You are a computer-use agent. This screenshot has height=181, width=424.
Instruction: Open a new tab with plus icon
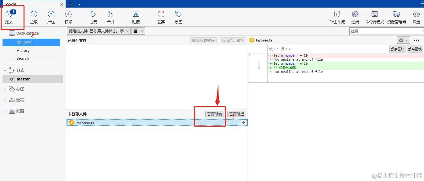pyautogui.click(x=70, y=4)
